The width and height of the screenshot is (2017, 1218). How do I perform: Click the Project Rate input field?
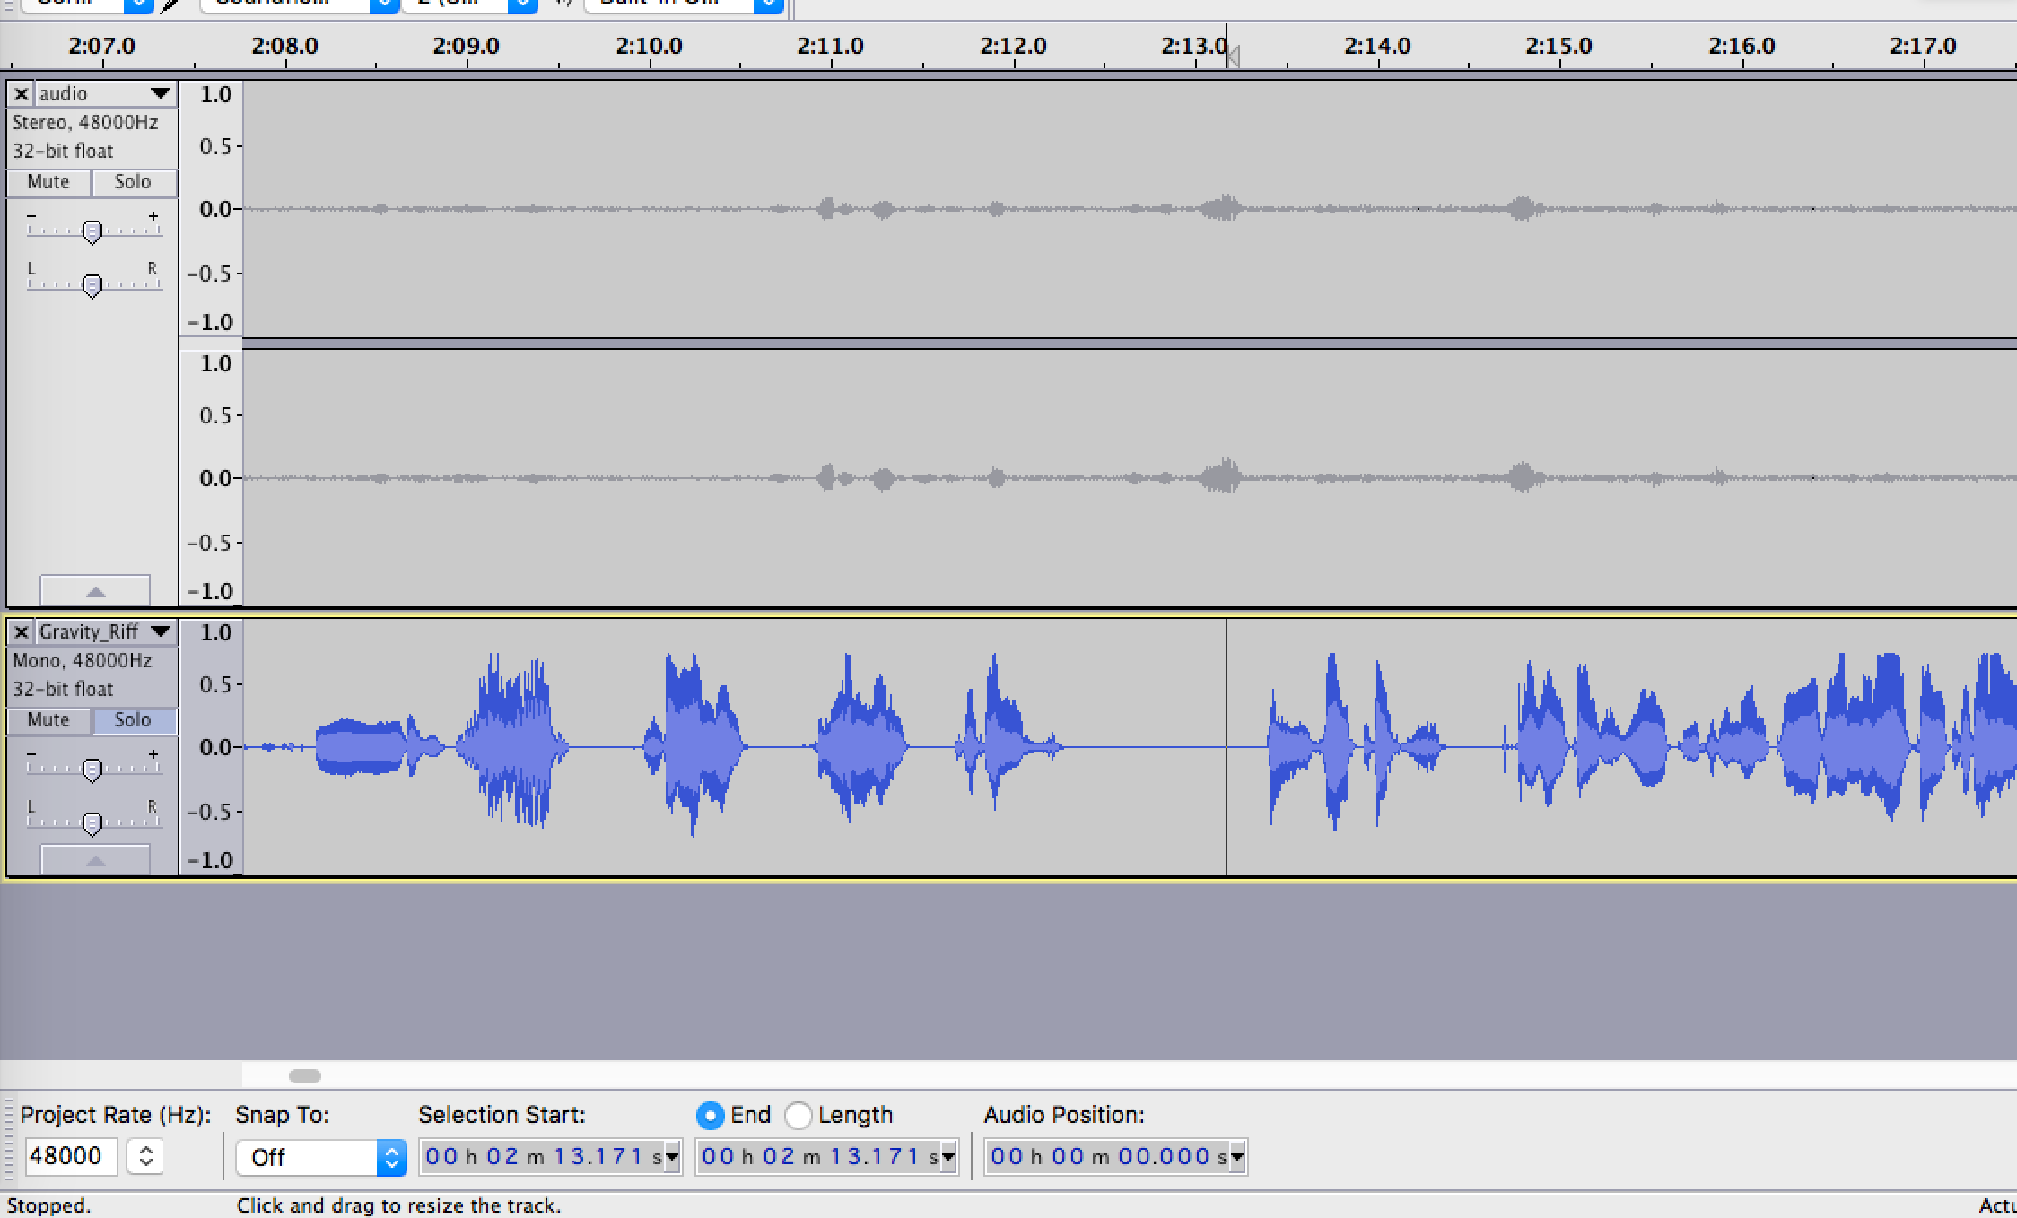(71, 1156)
